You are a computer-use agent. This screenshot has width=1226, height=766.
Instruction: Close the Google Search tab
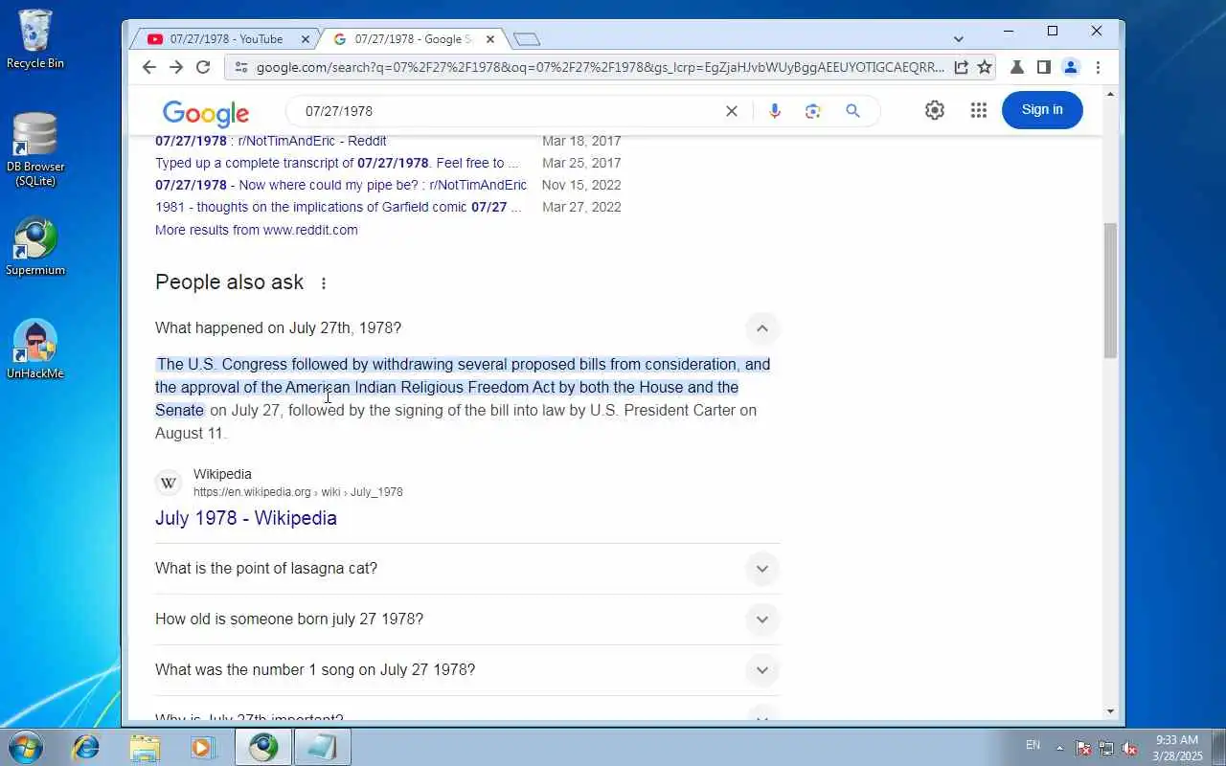click(490, 39)
